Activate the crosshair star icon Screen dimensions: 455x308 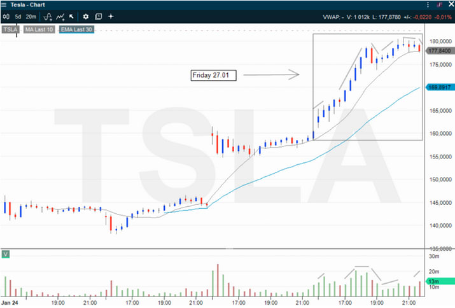tap(111, 17)
